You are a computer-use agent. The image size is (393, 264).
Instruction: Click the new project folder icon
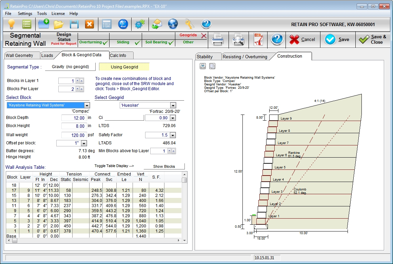tap(44, 24)
